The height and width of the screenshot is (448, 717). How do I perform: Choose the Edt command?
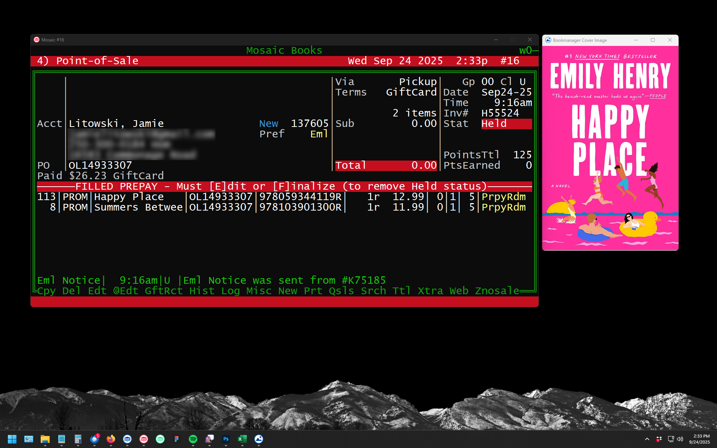[x=97, y=290]
